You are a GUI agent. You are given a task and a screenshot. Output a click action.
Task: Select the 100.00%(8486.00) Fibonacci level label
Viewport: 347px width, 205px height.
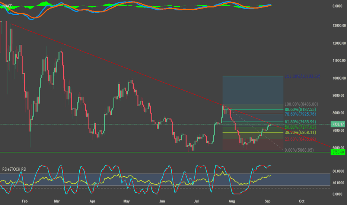click(x=301, y=104)
